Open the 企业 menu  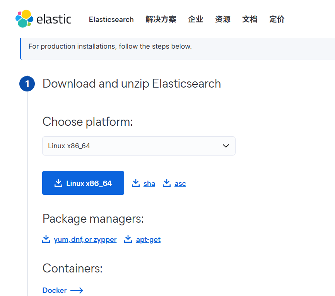point(195,19)
